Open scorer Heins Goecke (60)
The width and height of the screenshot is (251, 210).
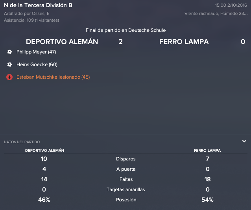pos(37,64)
